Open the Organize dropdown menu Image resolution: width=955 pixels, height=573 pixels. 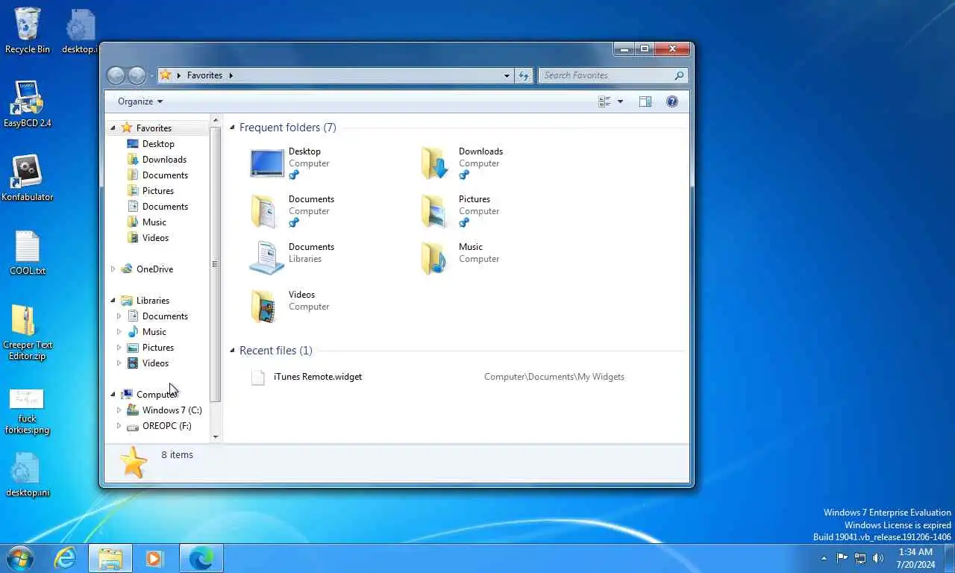140,101
